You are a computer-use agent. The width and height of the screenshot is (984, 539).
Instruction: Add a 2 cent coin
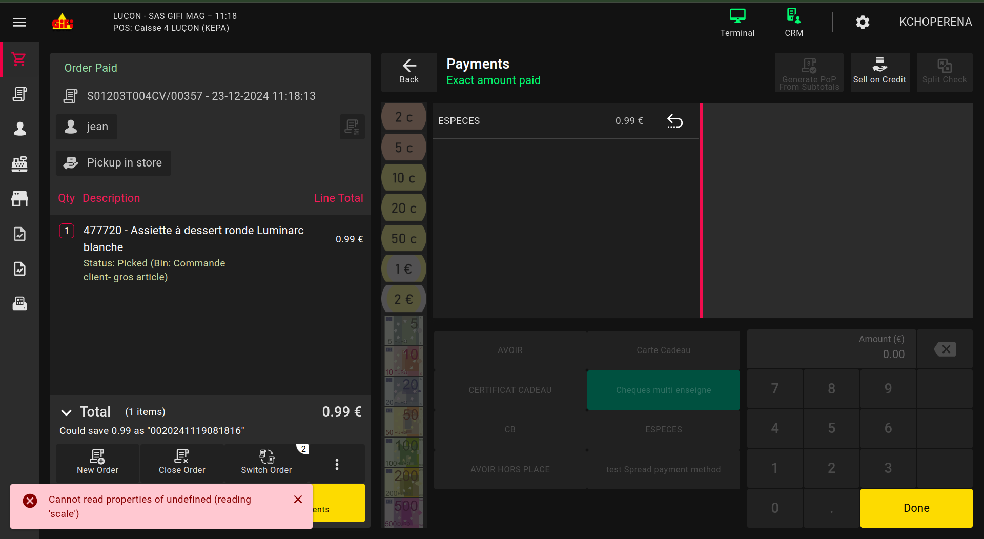[404, 117]
